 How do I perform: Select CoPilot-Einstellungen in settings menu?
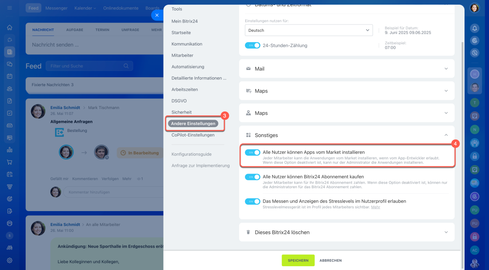click(x=193, y=135)
